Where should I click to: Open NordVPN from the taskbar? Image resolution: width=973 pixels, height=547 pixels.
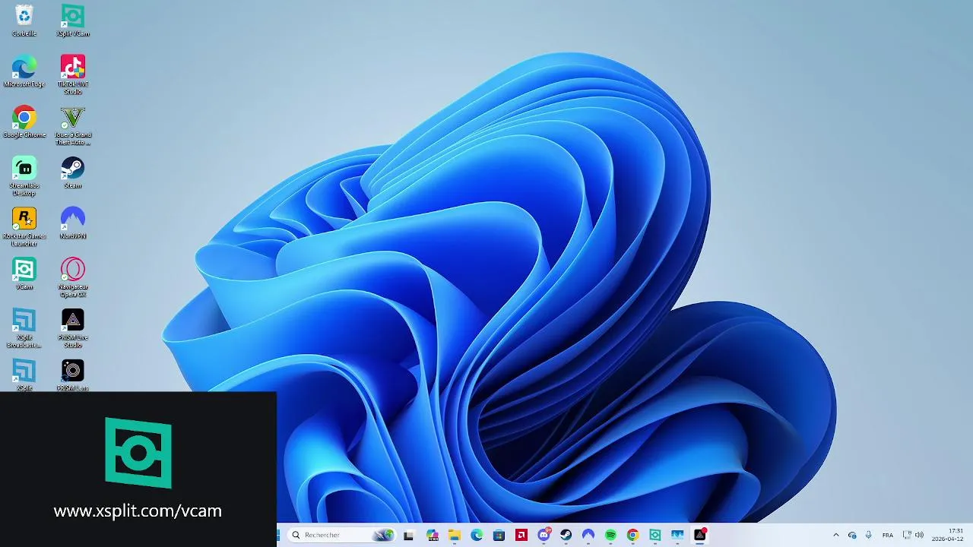[588, 535]
